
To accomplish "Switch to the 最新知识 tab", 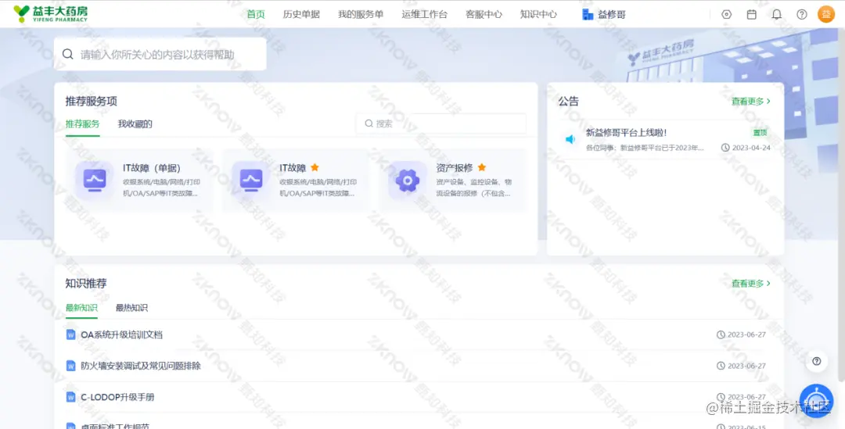I will coord(81,308).
